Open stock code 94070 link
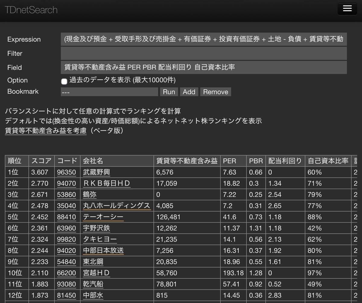Viewport: 362px width, 303px height. pyautogui.click(x=66, y=183)
